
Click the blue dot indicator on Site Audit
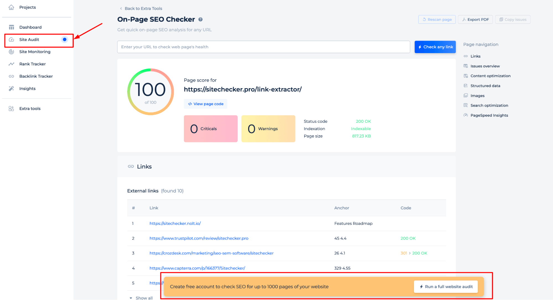coord(64,40)
